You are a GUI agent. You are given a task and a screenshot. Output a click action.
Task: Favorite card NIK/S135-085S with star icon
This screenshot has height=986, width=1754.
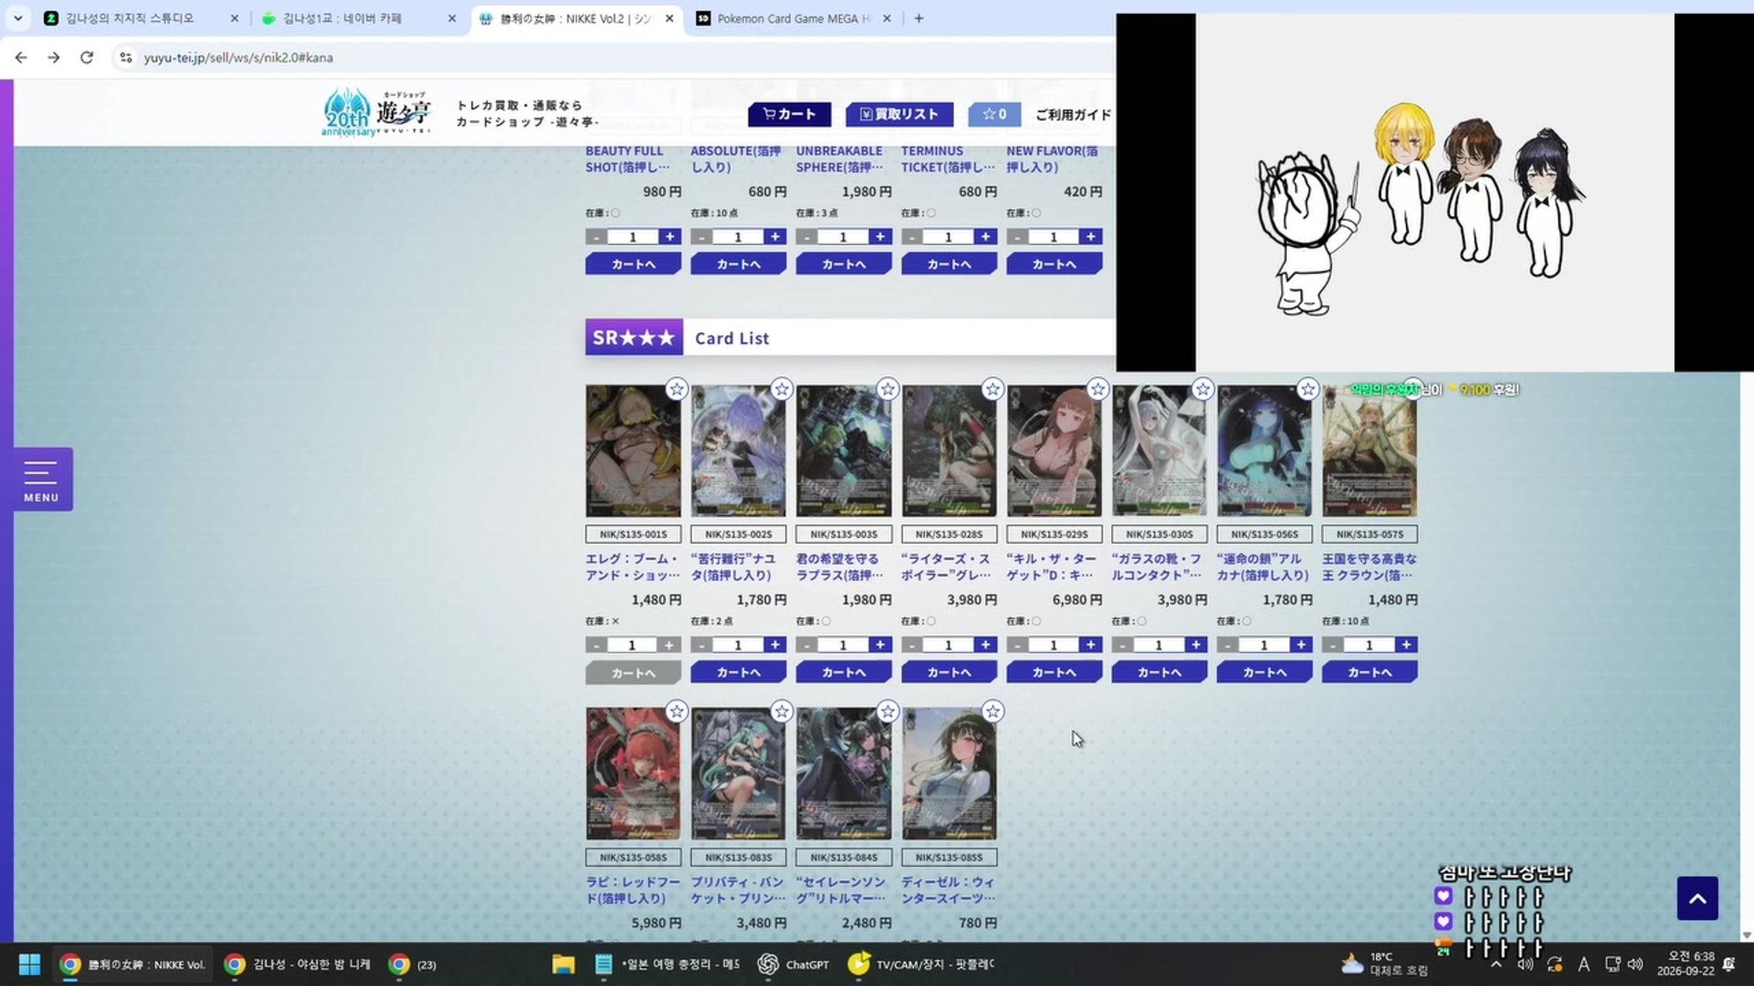coord(993,711)
